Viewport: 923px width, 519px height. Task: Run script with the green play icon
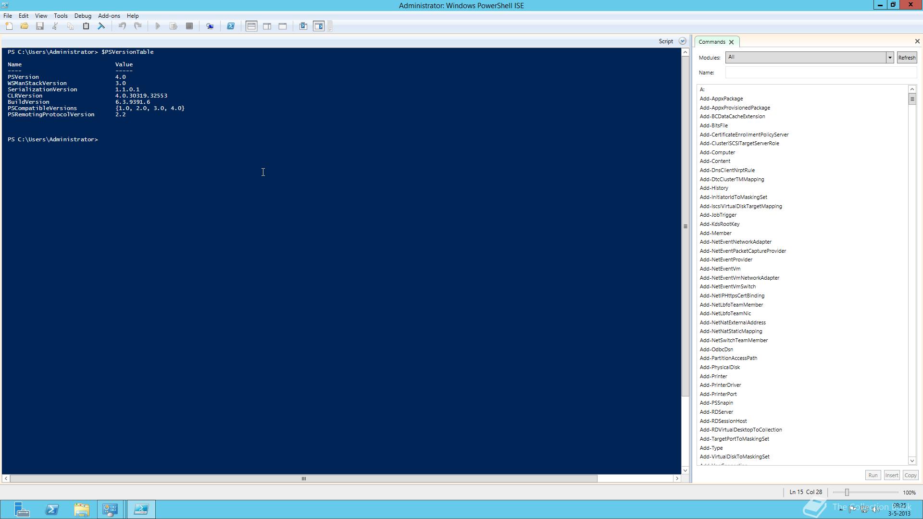(158, 26)
